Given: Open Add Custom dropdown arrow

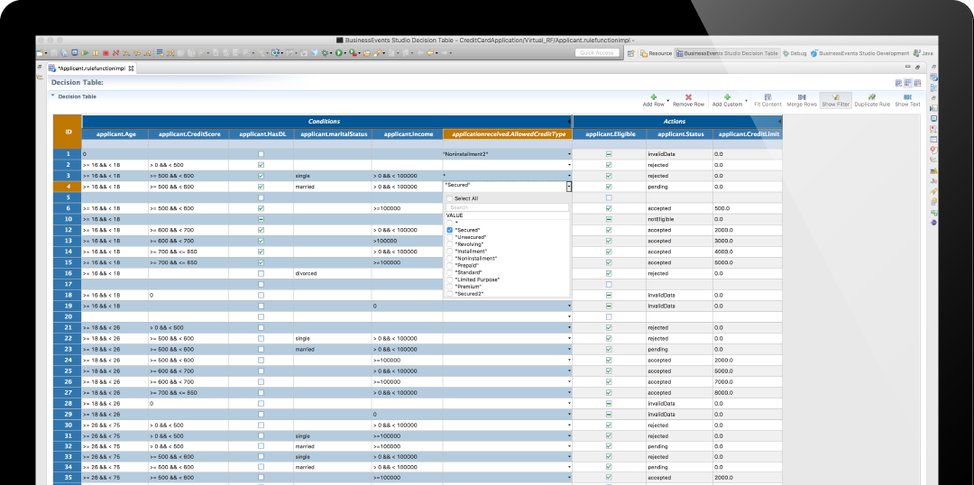Looking at the screenshot, I should (x=745, y=100).
